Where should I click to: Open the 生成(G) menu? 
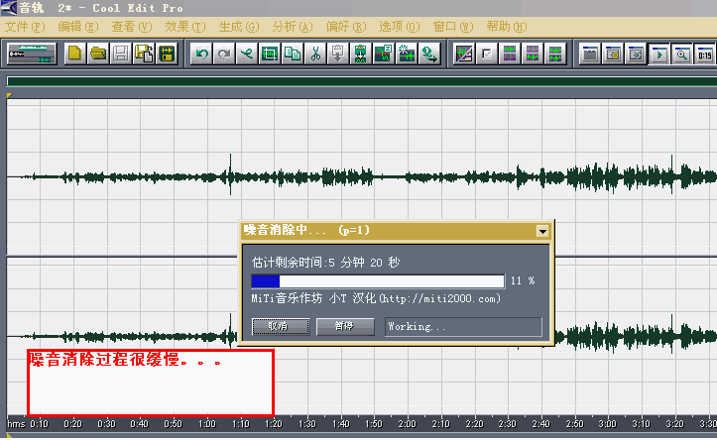point(239,27)
